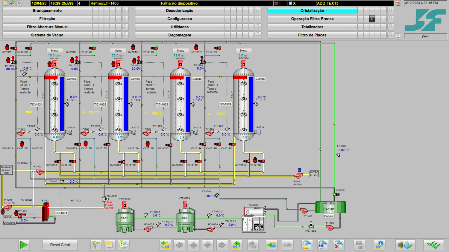This screenshot has height=252, width=449.
Task: Switch to the Utilidades screen
Action: [180, 27]
